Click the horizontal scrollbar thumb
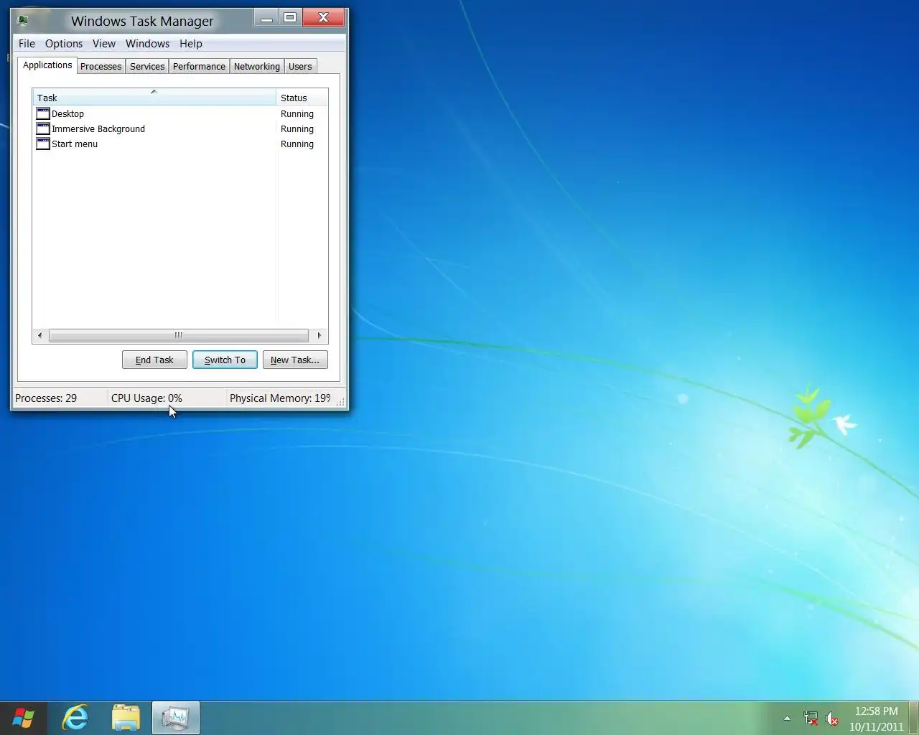 [x=178, y=335]
